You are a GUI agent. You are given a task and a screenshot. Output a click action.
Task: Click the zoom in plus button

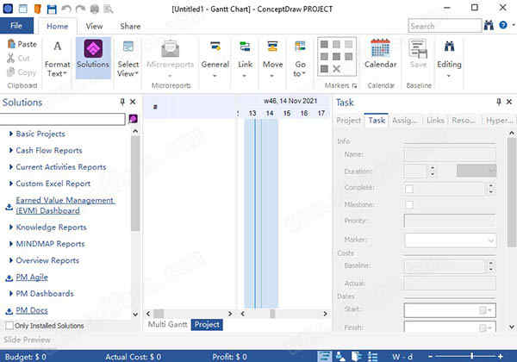click(x=500, y=356)
